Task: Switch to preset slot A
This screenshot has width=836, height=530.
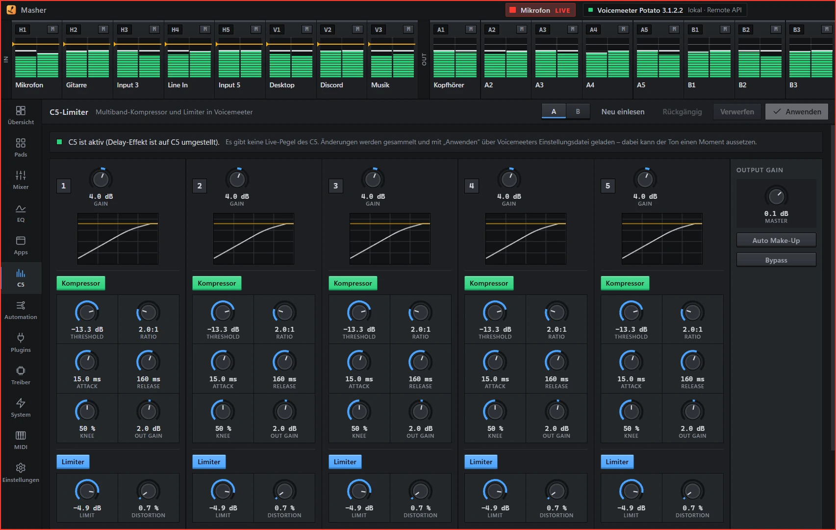Action: tap(554, 111)
